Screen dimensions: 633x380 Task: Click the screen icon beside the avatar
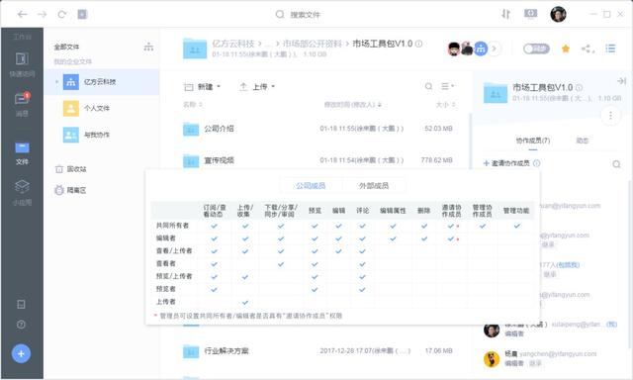[x=530, y=14]
